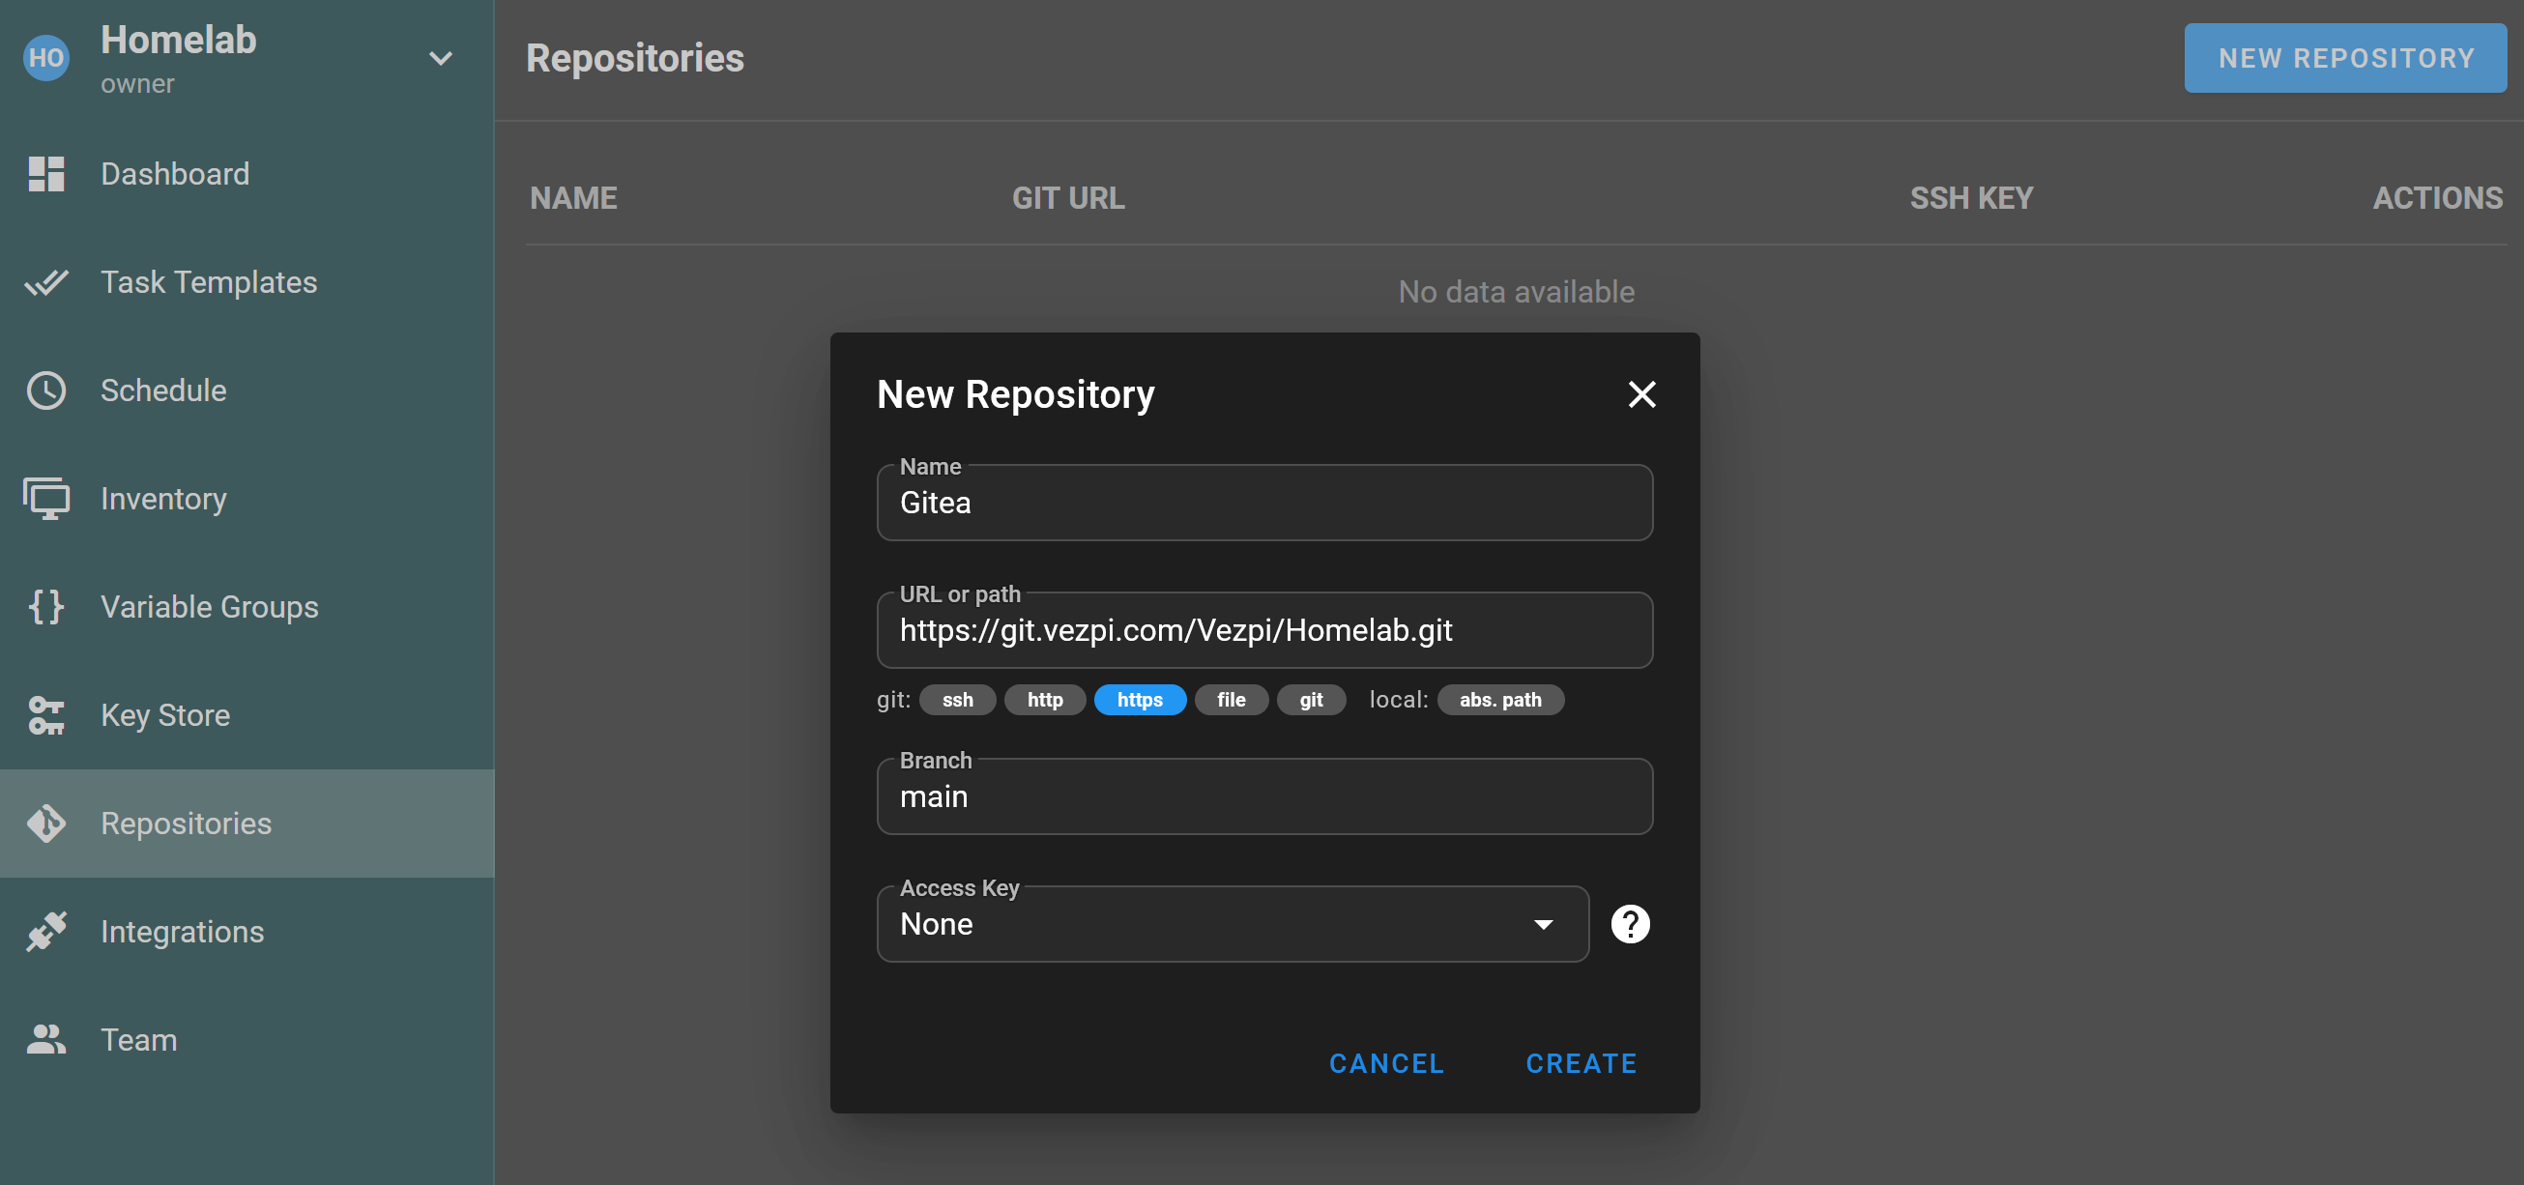Open Access Key help question icon
2524x1185 pixels.
click(x=1630, y=923)
